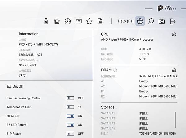Viewport: 186px width, 138px height.
Task: Open the settings list panel icon
Action: 78,21
